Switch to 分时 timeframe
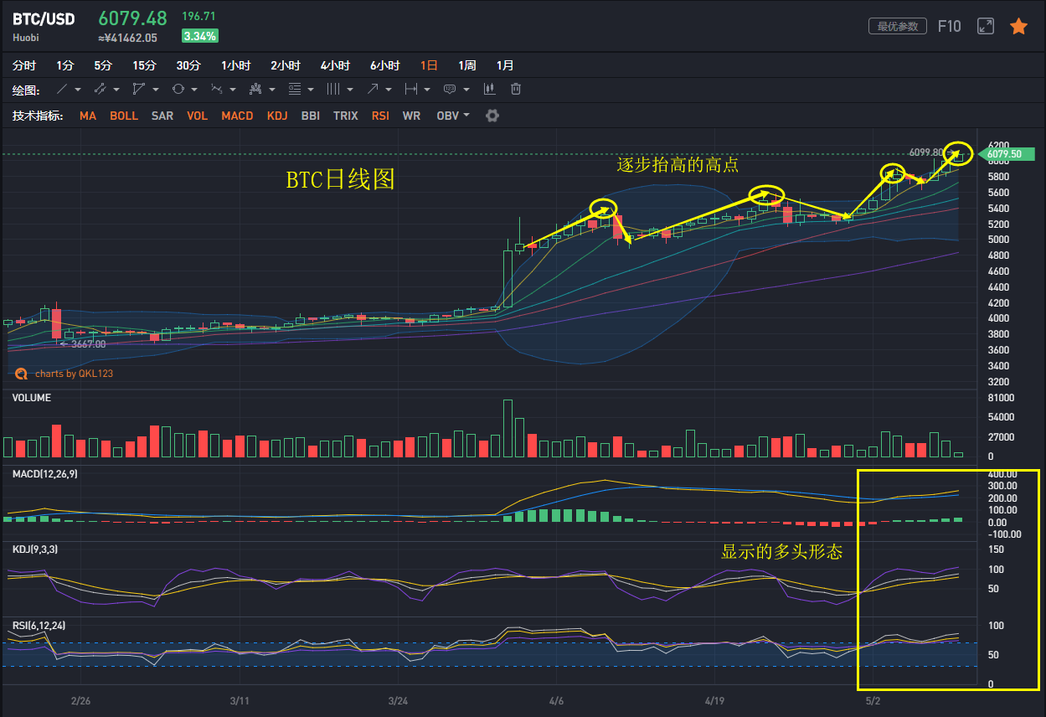1046x717 pixels. point(24,65)
